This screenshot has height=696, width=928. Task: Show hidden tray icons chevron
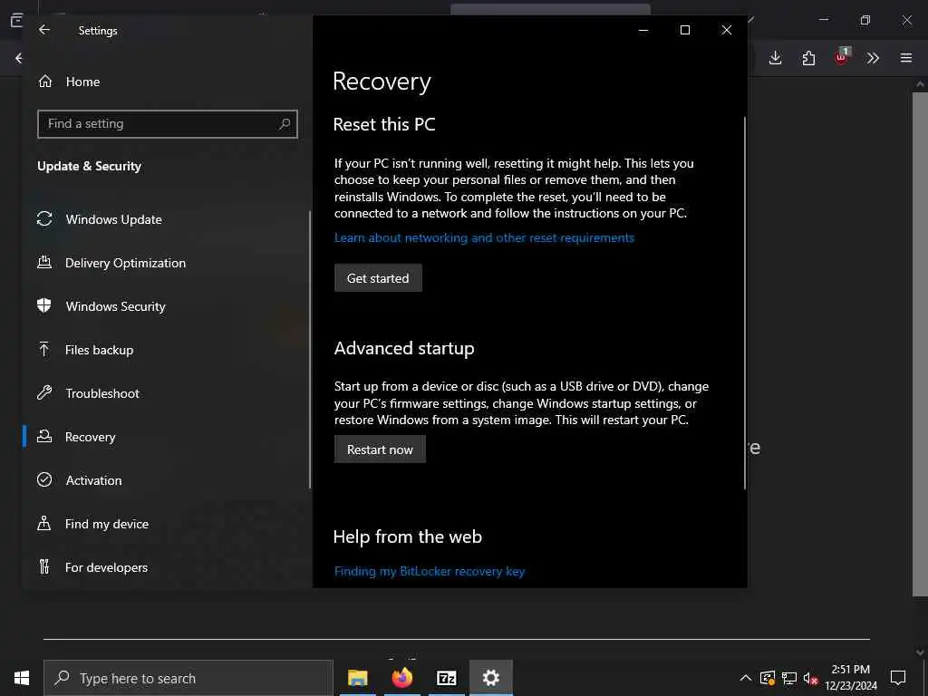tap(746, 678)
